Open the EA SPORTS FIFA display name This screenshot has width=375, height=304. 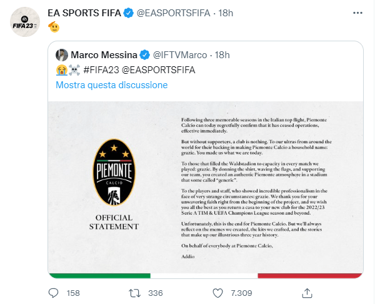point(83,13)
